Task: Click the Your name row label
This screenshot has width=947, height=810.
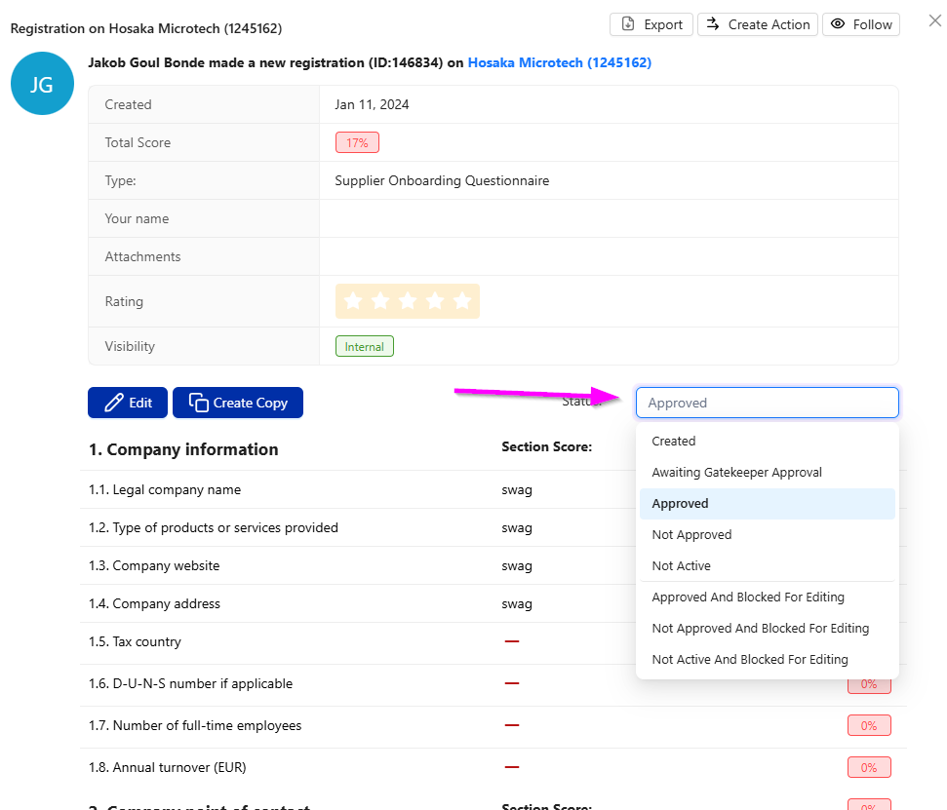Action: [x=138, y=218]
